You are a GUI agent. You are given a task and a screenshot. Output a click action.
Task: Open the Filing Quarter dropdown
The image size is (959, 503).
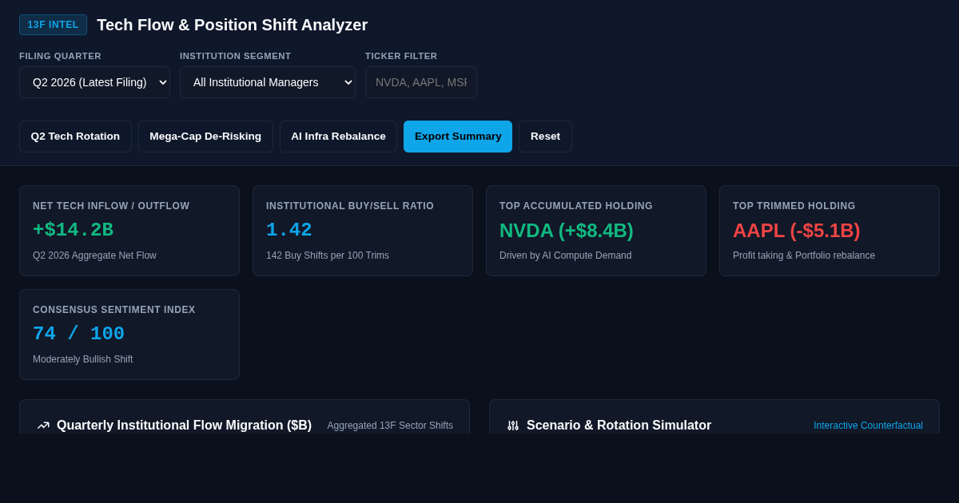(x=94, y=82)
